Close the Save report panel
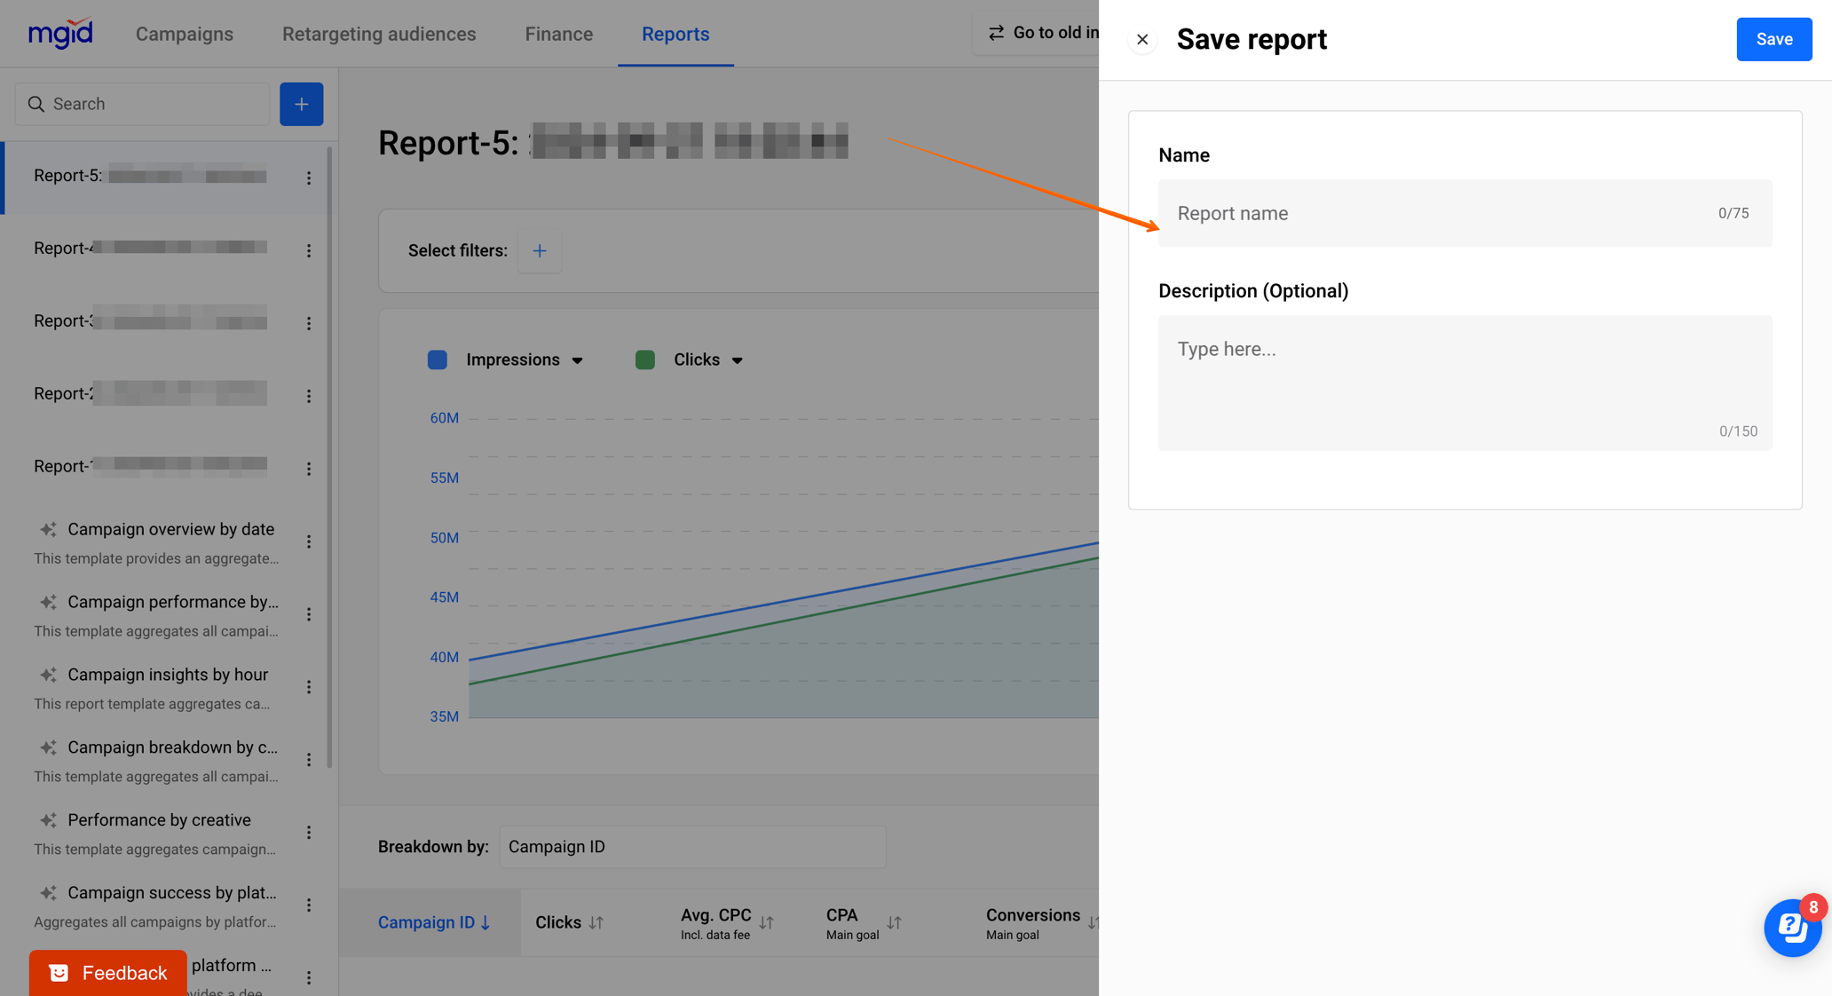Image resolution: width=1832 pixels, height=996 pixels. (1142, 39)
